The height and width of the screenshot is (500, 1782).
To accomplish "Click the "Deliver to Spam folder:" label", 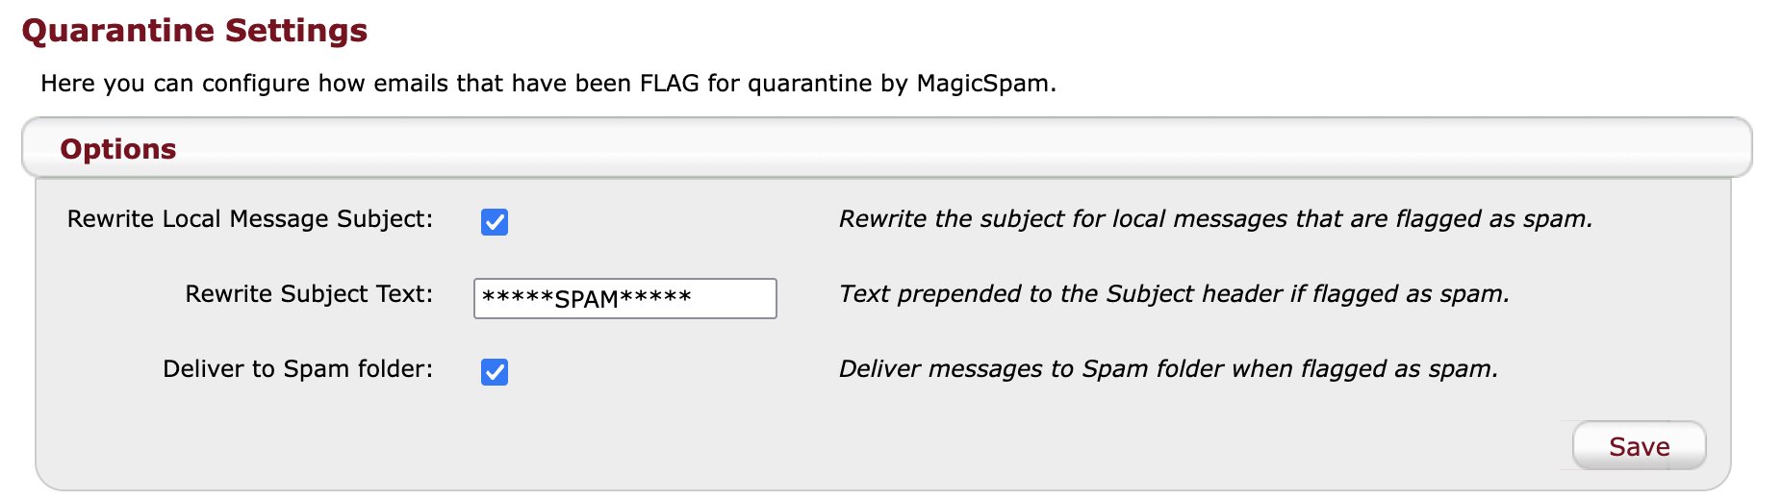I will pos(297,369).
